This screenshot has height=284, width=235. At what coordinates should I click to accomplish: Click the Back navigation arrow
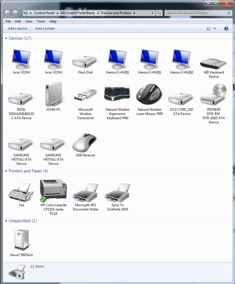[x=7, y=13]
